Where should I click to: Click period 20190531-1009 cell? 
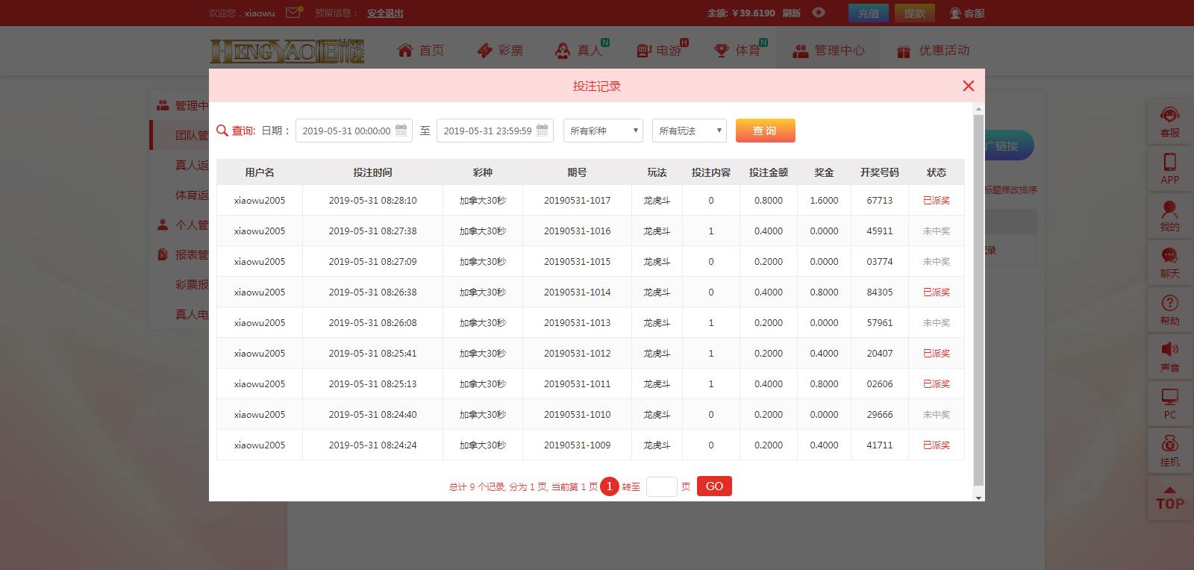(577, 445)
